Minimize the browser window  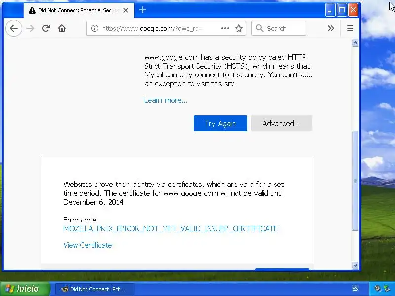[330, 10]
